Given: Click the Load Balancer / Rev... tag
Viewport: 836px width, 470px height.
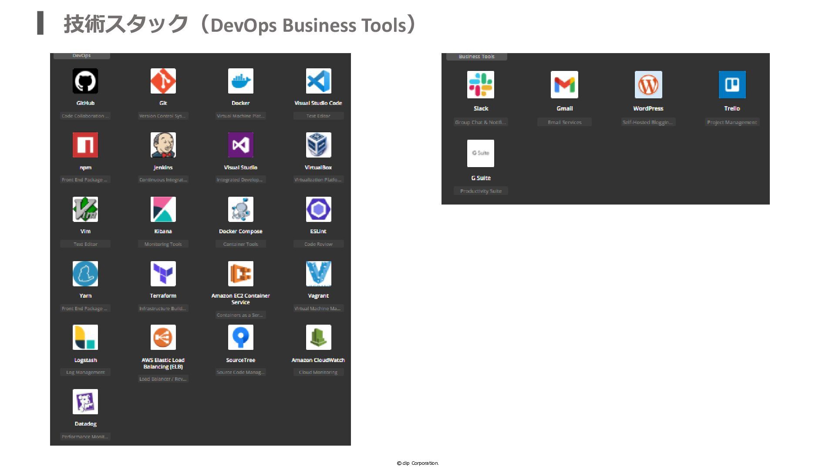Looking at the screenshot, I should pyautogui.click(x=163, y=379).
